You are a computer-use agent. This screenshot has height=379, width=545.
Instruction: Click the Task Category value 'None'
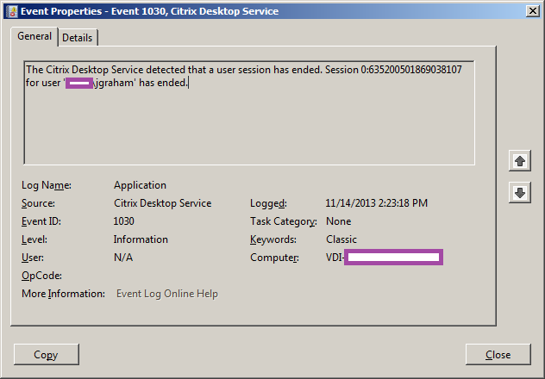(338, 221)
